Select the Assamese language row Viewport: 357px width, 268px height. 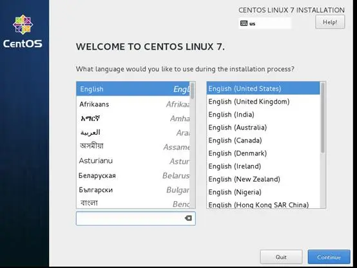click(133, 146)
